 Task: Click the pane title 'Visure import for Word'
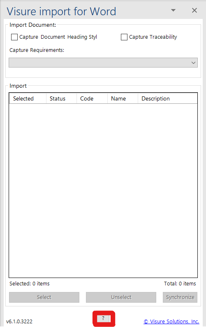tap(61, 11)
